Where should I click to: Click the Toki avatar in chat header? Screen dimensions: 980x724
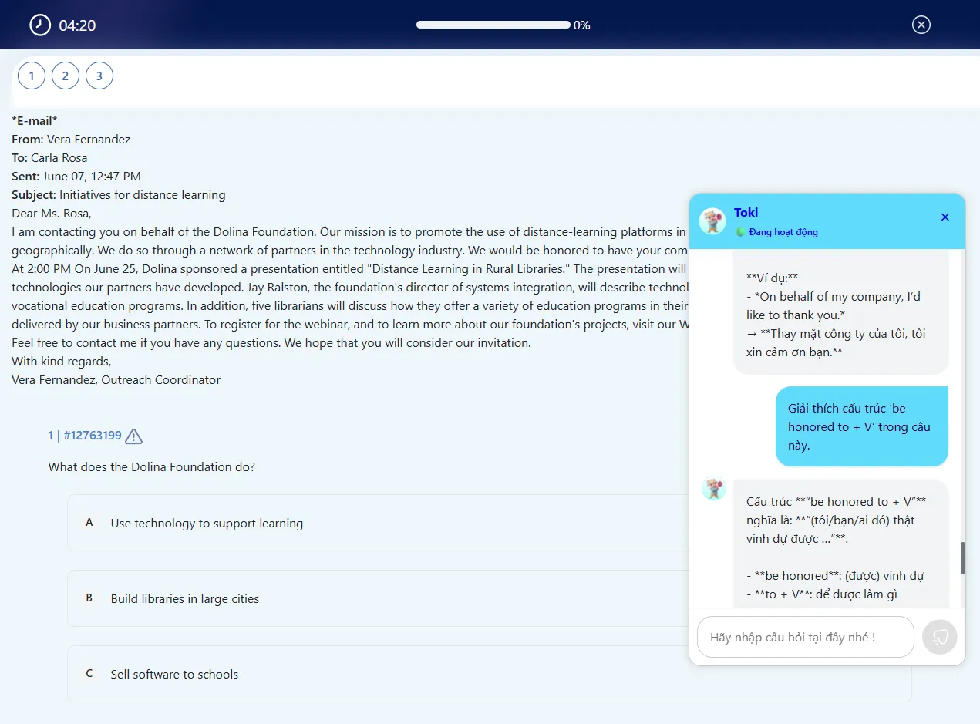712,221
